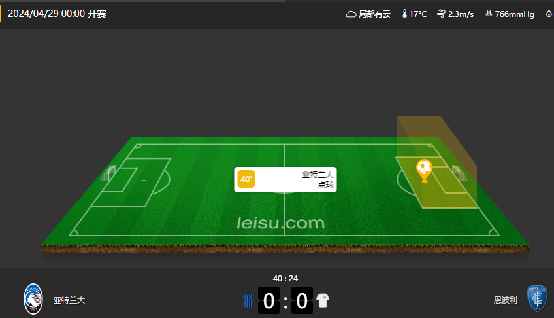554x318 pixels.
Task: Click the wind speed icon
Action: (441, 14)
